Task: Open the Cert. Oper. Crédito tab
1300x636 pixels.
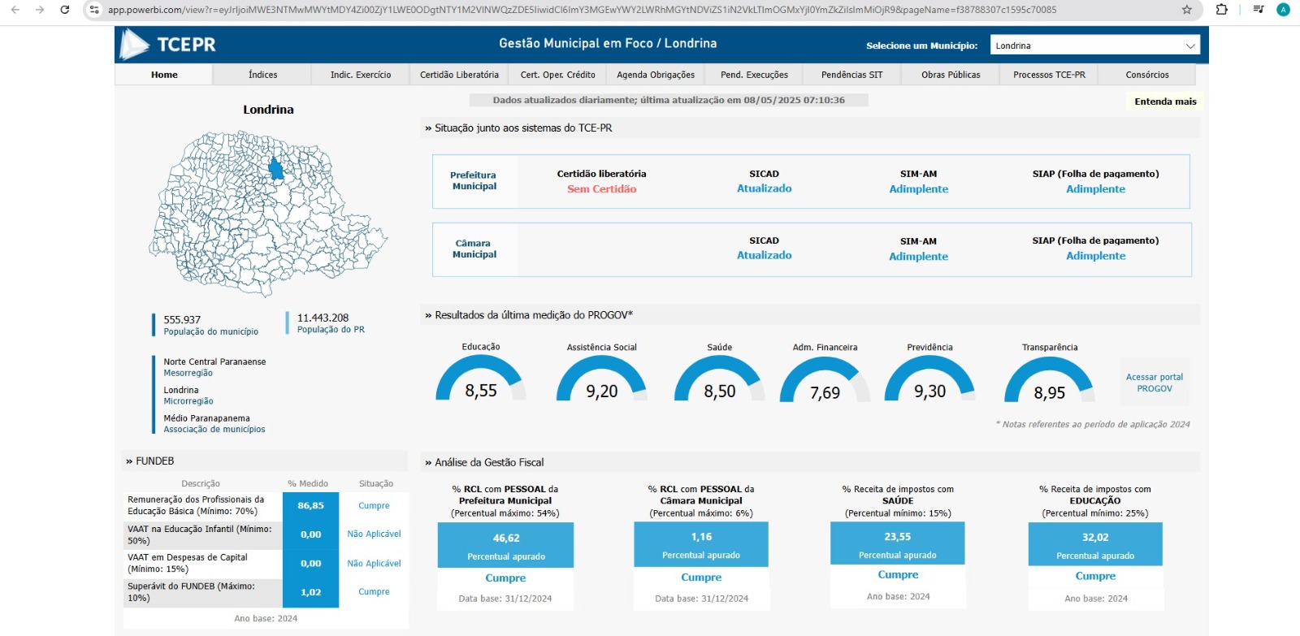Action: 557,75
